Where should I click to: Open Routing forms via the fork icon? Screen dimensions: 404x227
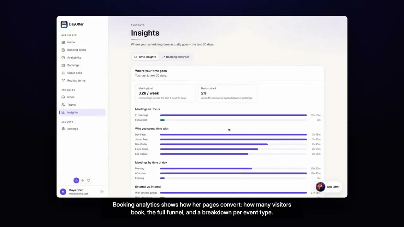(x=63, y=81)
